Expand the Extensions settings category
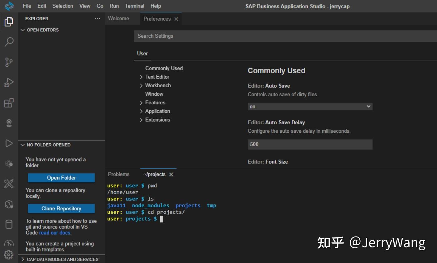This screenshot has height=263, width=437. 141,120
